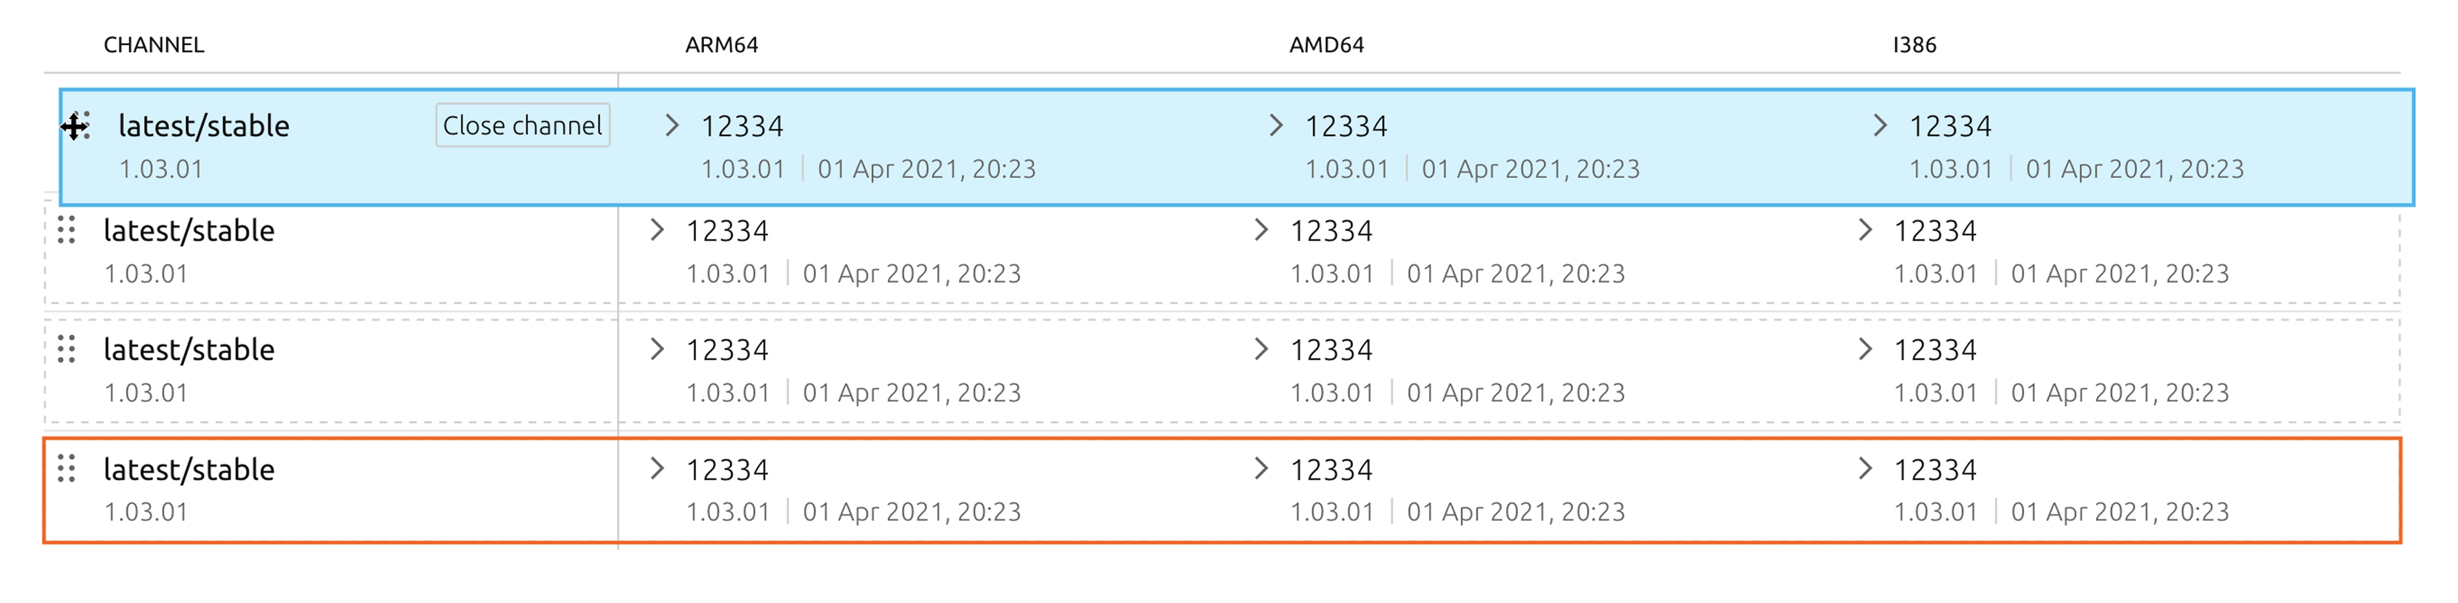Click the CHANNEL column header
Image resolution: width=2458 pixels, height=603 pixels.
(x=154, y=45)
